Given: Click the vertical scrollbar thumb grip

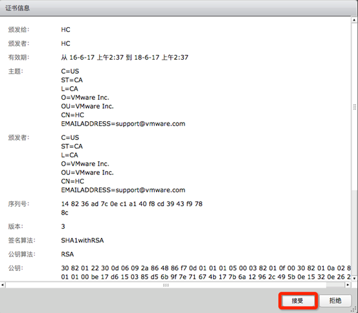Looking at the screenshot, I should click(x=354, y=107).
